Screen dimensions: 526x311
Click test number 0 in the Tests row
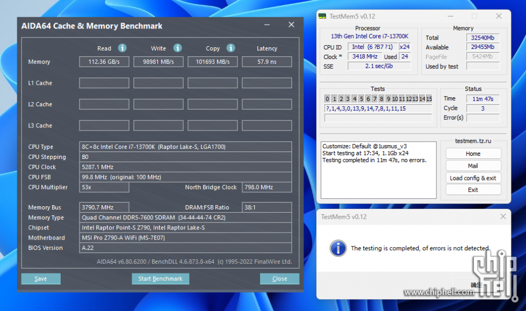point(327,99)
